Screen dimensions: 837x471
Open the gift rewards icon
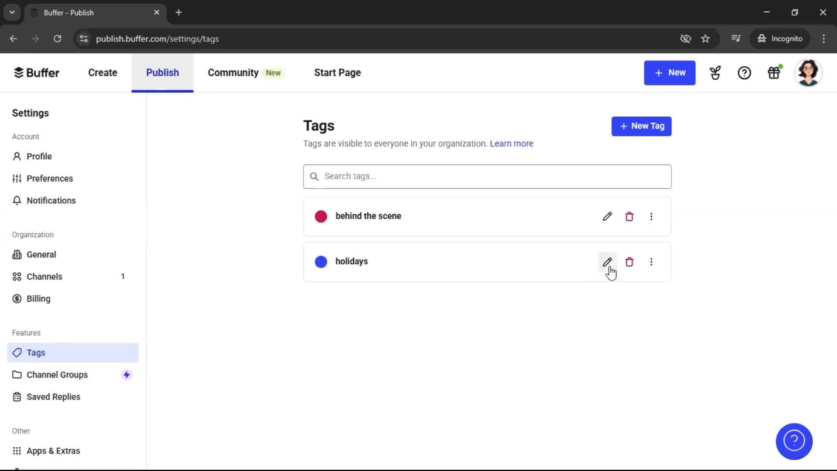pyautogui.click(x=774, y=73)
